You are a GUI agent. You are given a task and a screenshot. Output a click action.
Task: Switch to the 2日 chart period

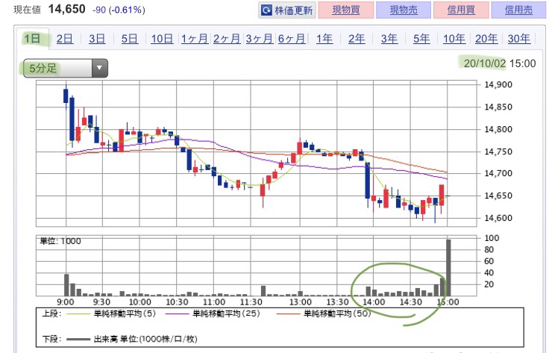click(65, 39)
